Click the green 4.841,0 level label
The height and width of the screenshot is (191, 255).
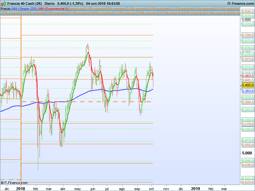[x=248, y=178]
